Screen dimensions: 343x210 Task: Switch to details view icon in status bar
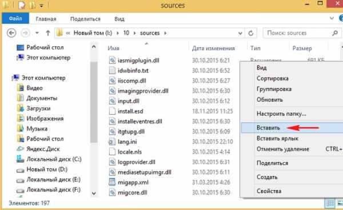coord(330,203)
